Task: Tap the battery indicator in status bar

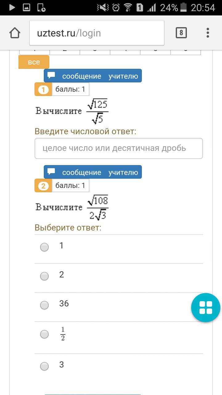Action: (184, 7)
